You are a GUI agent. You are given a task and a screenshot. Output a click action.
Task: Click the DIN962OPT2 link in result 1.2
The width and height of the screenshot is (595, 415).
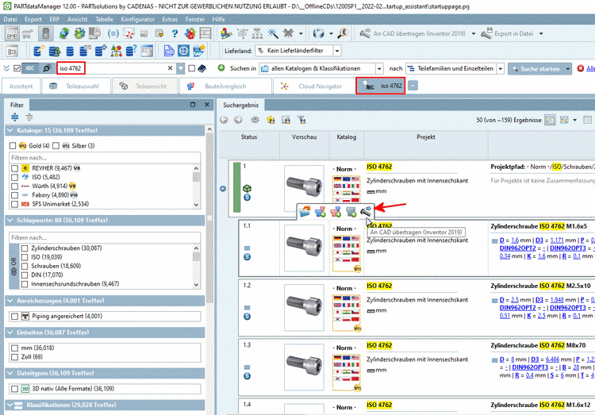517,308
